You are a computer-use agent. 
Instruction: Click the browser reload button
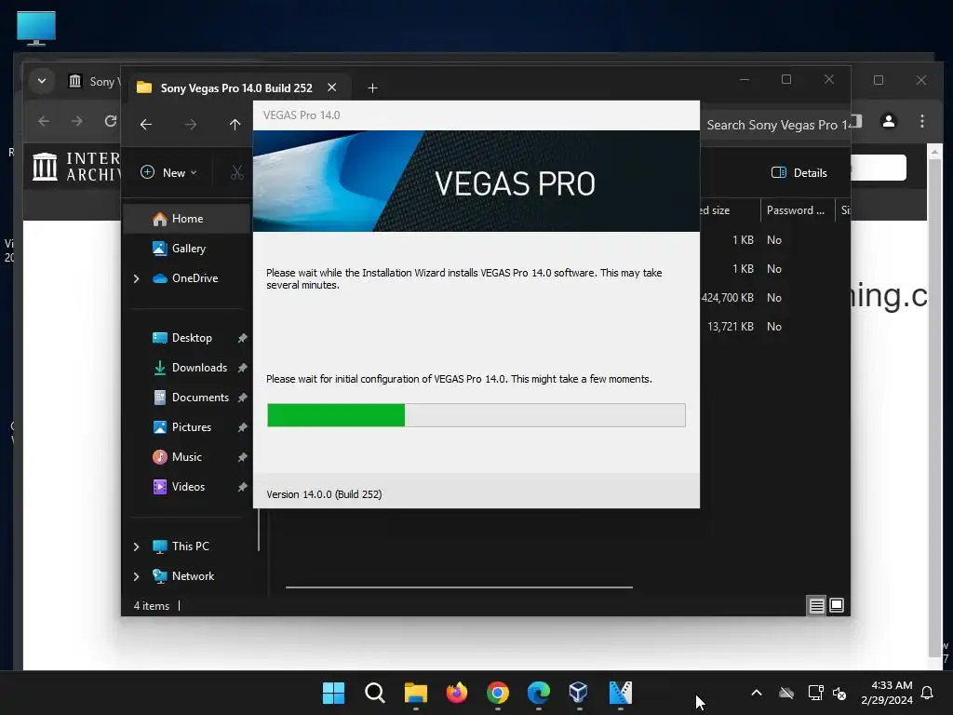pyautogui.click(x=111, y=121)
